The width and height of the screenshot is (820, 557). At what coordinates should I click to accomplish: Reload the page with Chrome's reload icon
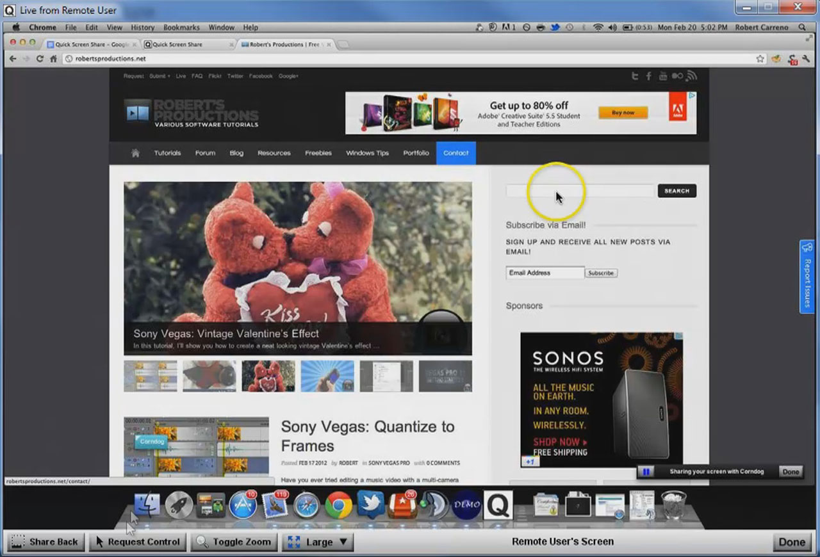tap(40, 58)
